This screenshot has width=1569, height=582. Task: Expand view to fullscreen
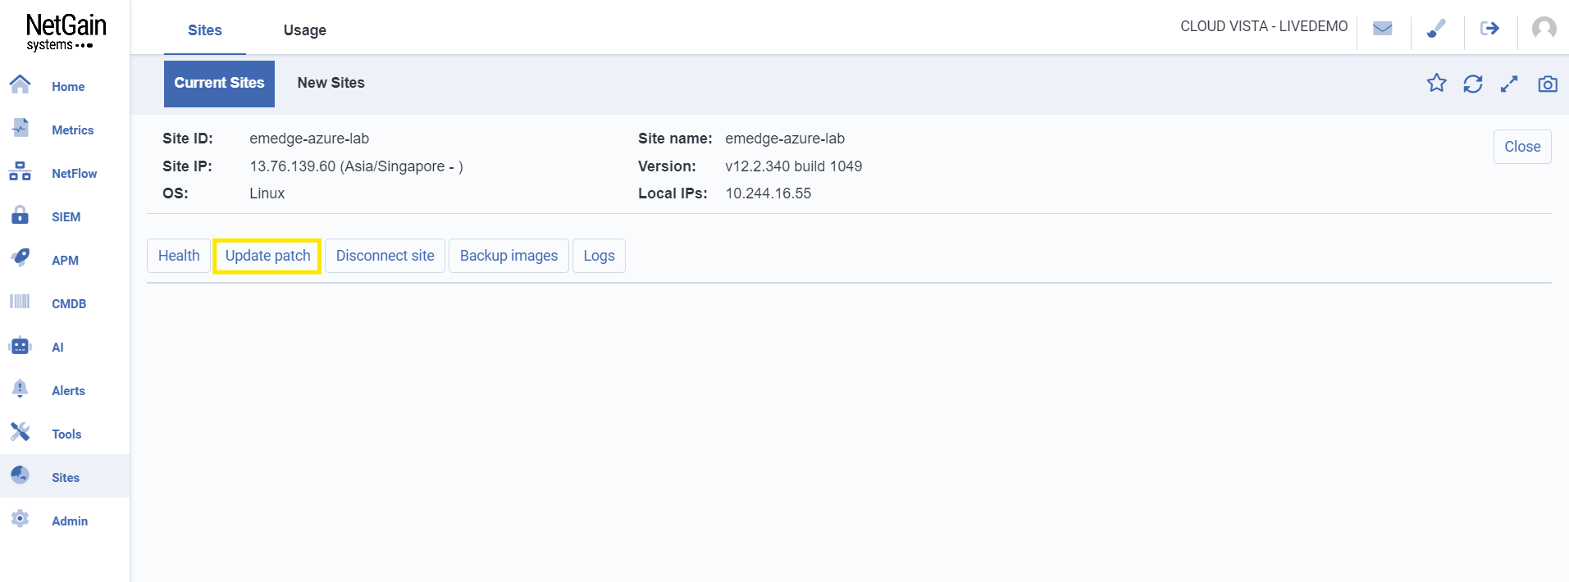coord(1509,84)
